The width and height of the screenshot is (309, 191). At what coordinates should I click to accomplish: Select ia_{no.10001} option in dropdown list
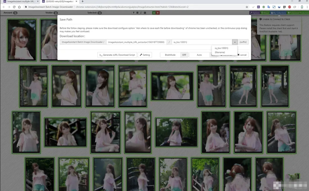click(x=221, y=48)
